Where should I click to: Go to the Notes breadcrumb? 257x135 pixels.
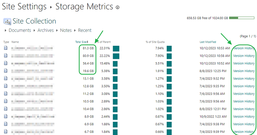coord(66,30)
